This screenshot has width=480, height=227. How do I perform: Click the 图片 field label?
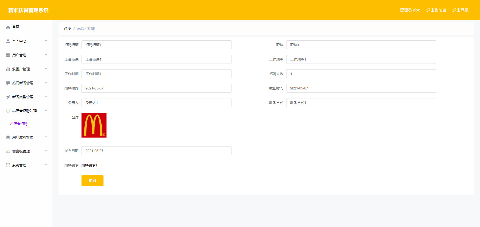[x=75, y=117]
